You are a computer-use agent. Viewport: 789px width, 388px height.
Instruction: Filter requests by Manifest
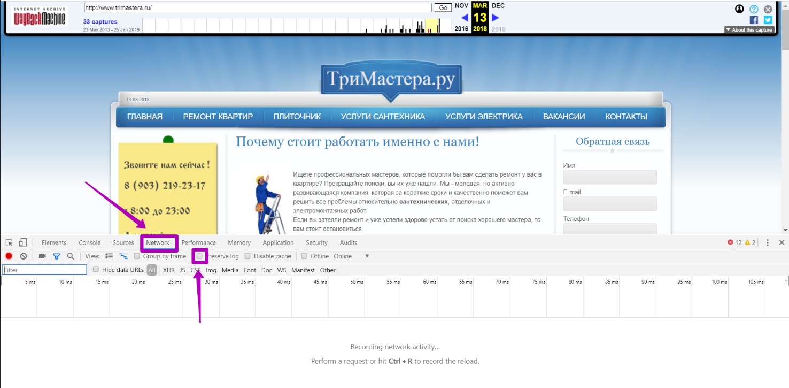pos(303,270)
